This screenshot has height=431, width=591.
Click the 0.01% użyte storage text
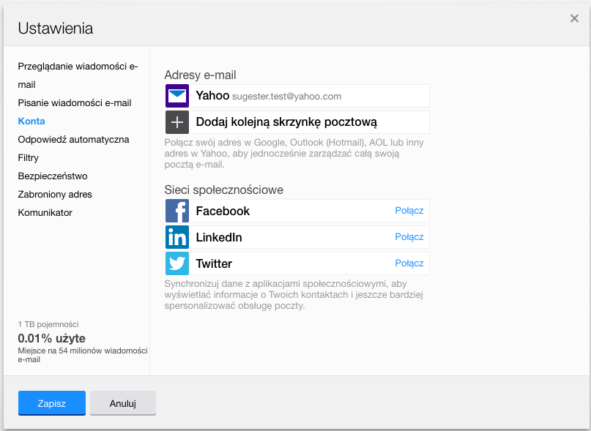coord(52,338)
